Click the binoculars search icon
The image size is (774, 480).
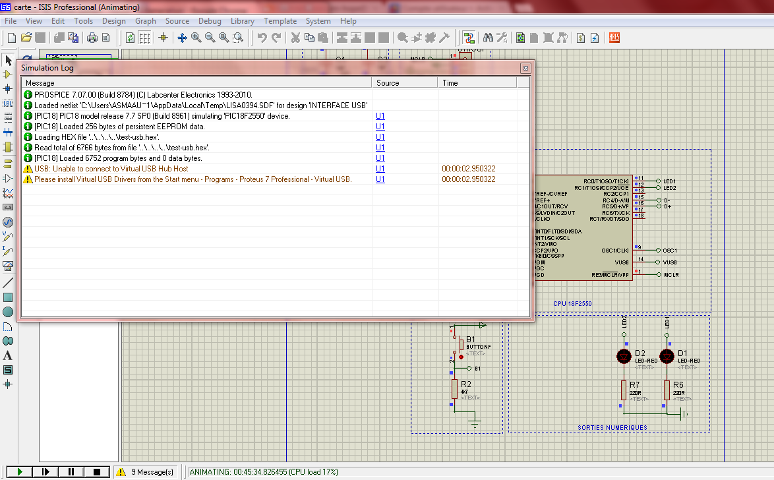(x=489, y=38)
